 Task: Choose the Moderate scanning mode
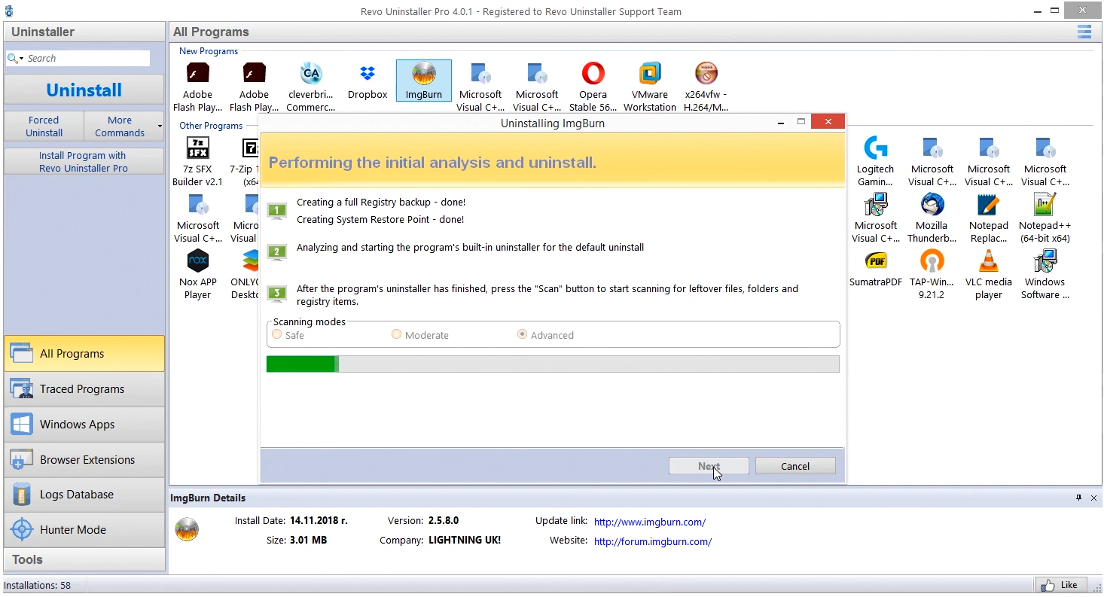396,334
